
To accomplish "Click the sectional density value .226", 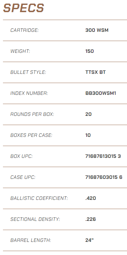I will [x=91, y=219].
